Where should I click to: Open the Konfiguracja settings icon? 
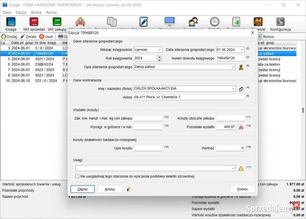(x=280, y=24)
